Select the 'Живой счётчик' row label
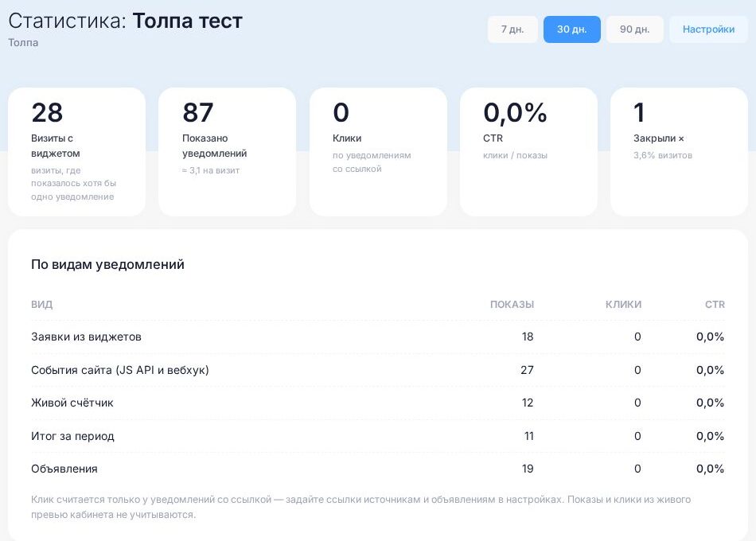This screenshot has width=756, height=541. click(72, 403)
